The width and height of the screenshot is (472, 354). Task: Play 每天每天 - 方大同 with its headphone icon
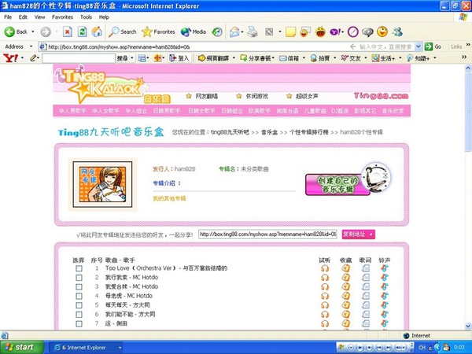pyautogui.click(x=325, y=305)
